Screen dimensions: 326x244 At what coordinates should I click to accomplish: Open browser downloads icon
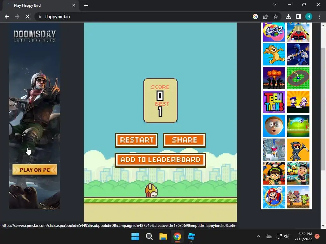[288, 17]
